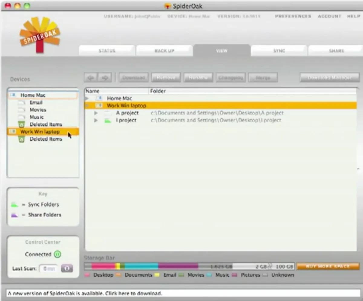The width and height of the screenshot is (363, 301).
Task: Expand the A project folder
Action: tap(96, 113)
